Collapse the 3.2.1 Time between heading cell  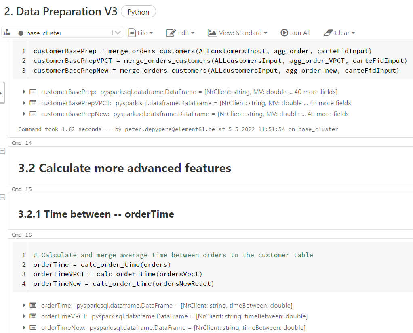pos(3,197)
